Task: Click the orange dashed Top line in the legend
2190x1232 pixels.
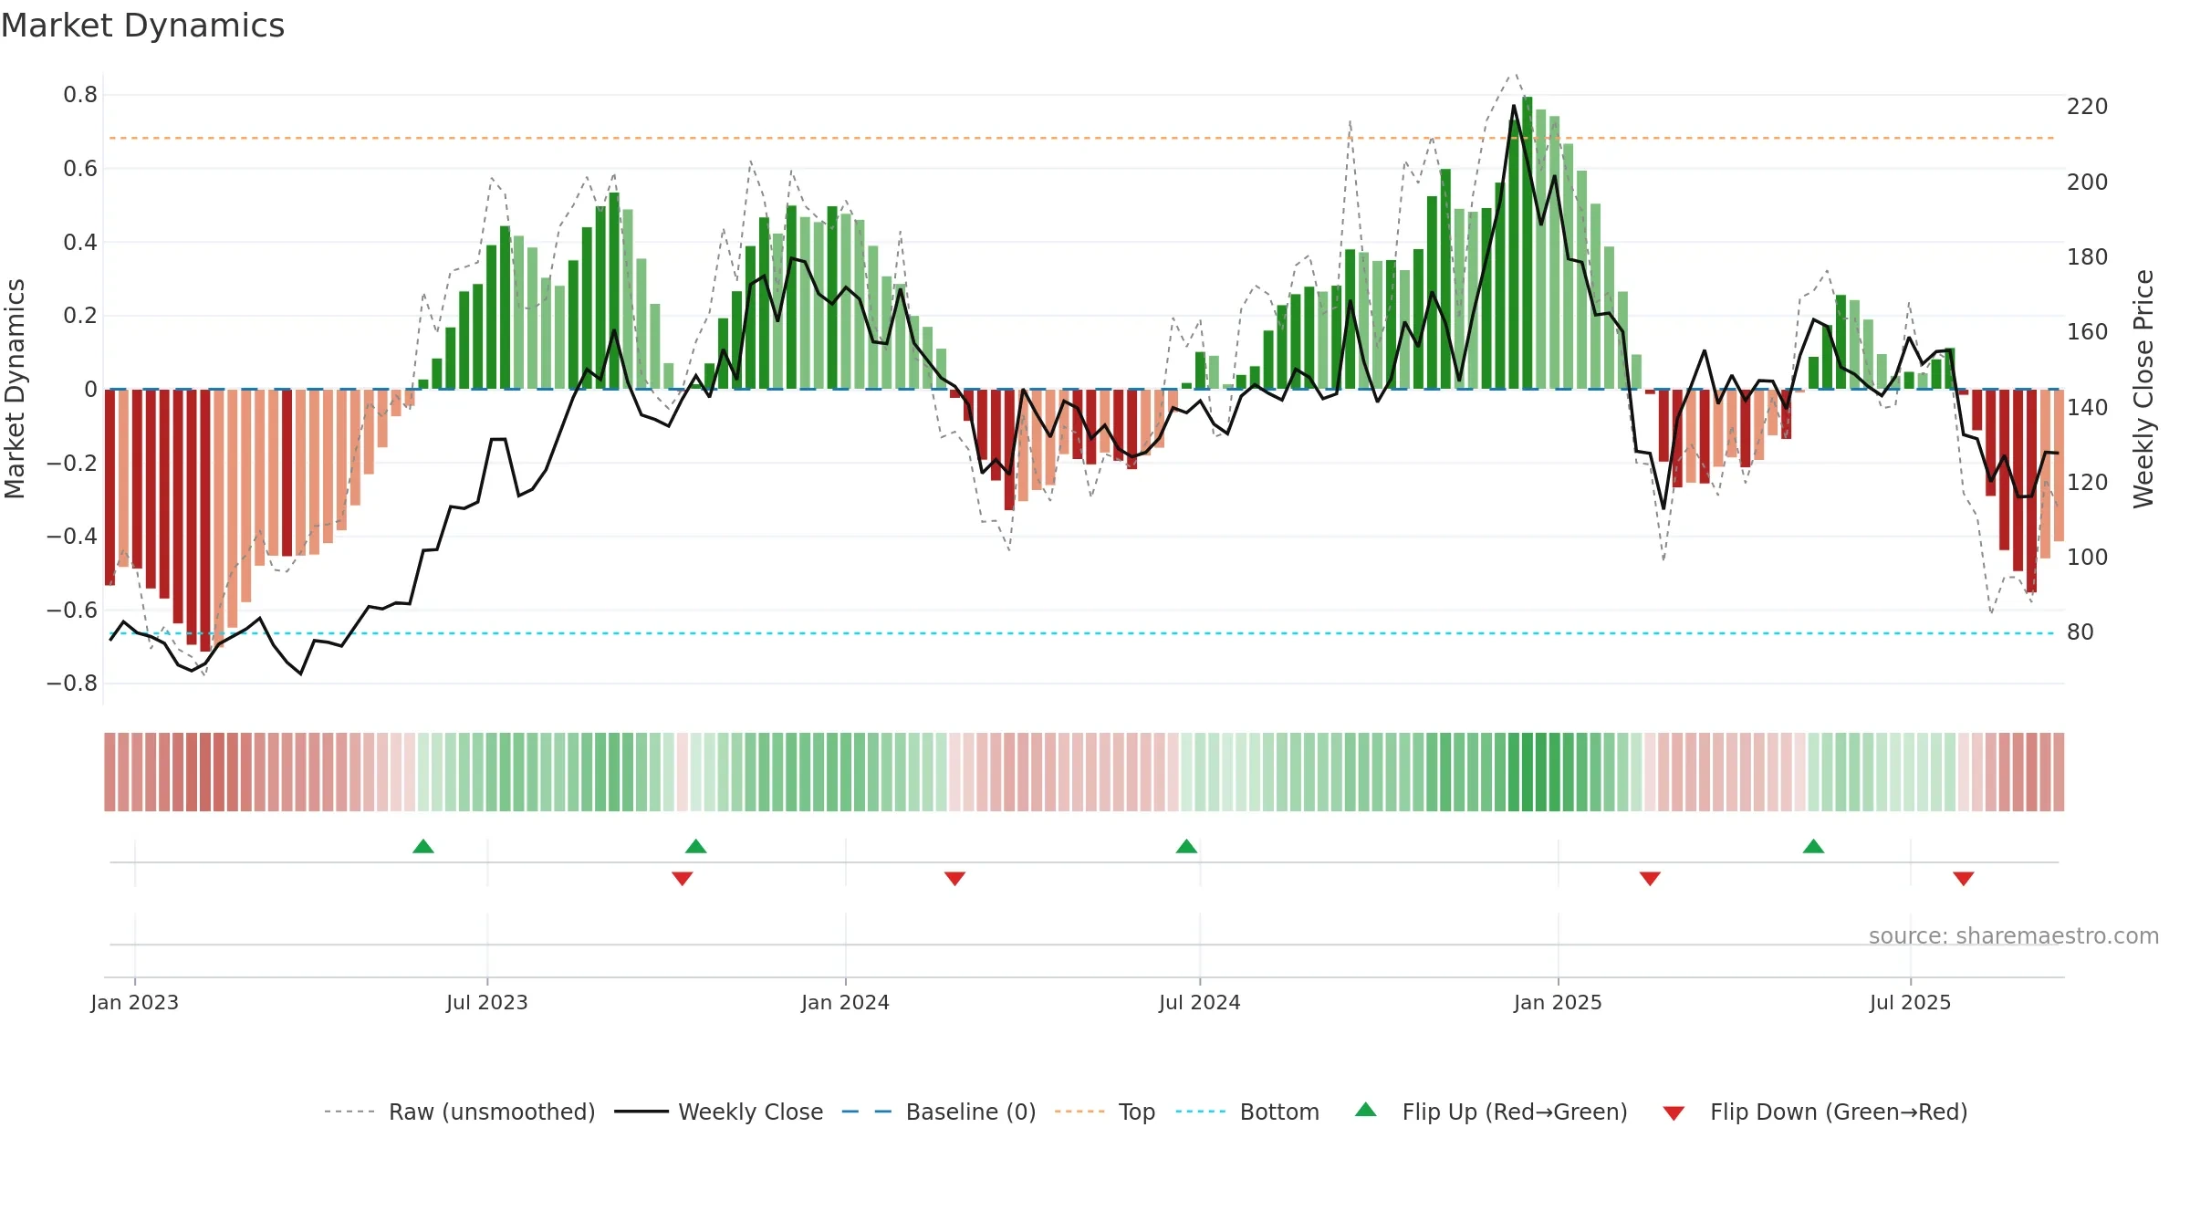Action: pyautogui.click(x=1079, y=1112)
